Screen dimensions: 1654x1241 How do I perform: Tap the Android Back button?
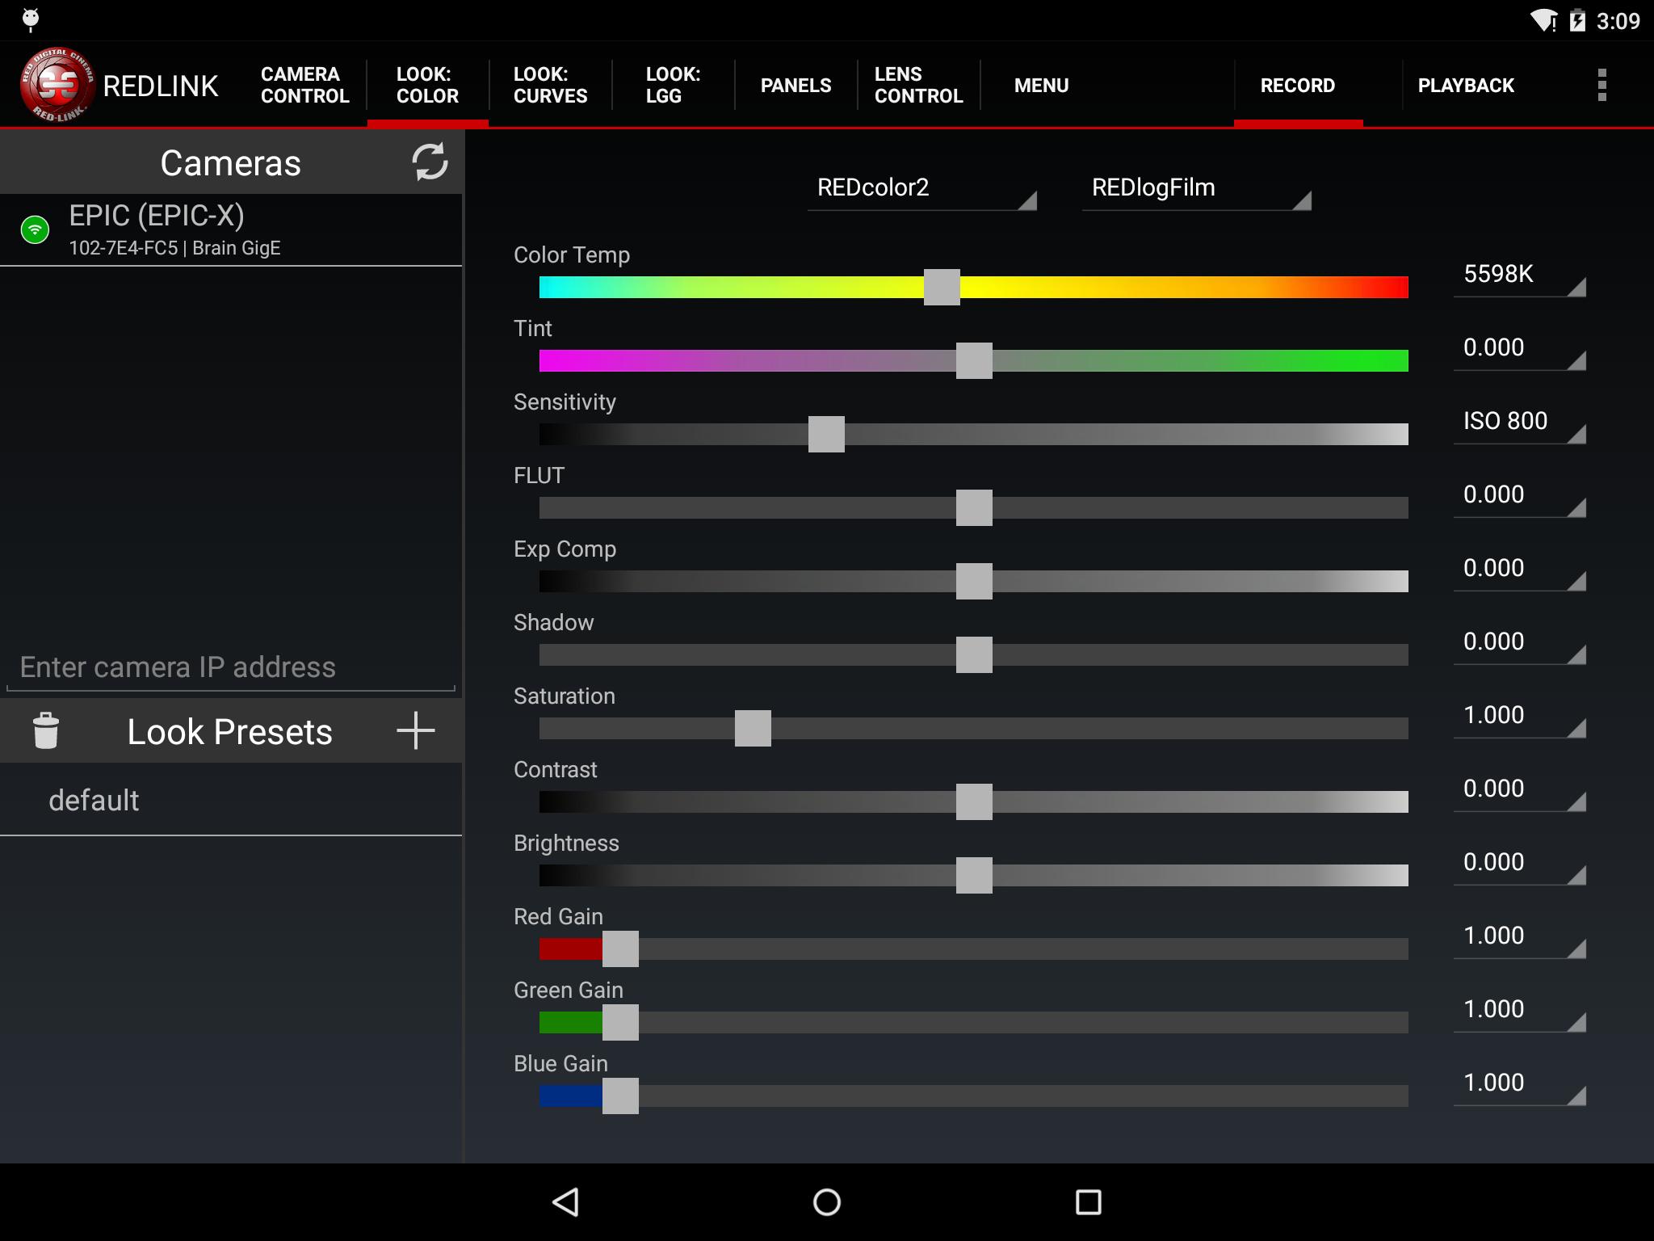point(565,1201)
